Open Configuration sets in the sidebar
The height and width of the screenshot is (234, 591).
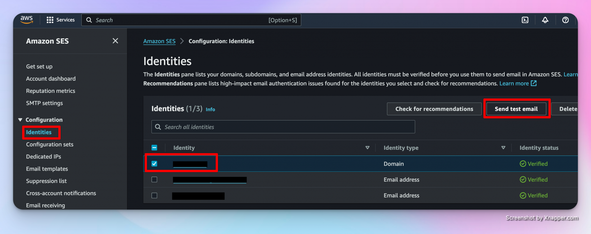tap(50, 144)
